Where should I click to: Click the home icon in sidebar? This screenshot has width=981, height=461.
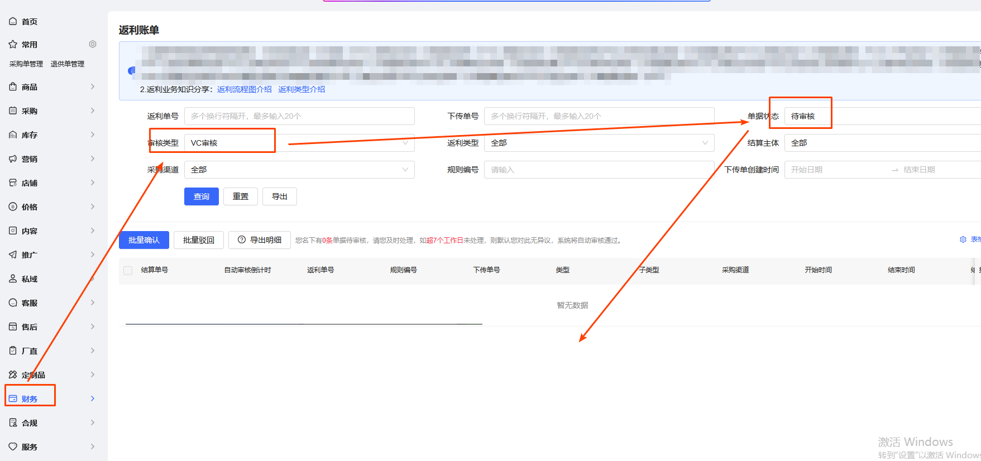pyautogui.click(x=13, y=21)
